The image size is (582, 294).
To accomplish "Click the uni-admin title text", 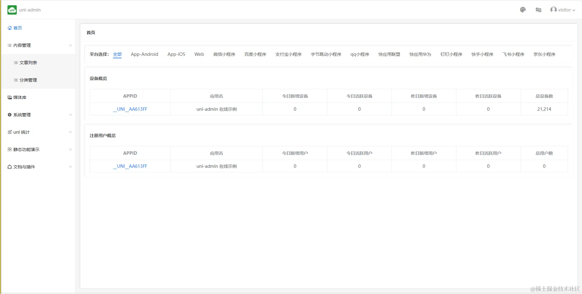I will [x=30, y=10].
